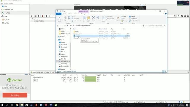Open the Files tab in uTorrent bottom pane
This screenshot has height=107, width=190.
tap(33, 72)
